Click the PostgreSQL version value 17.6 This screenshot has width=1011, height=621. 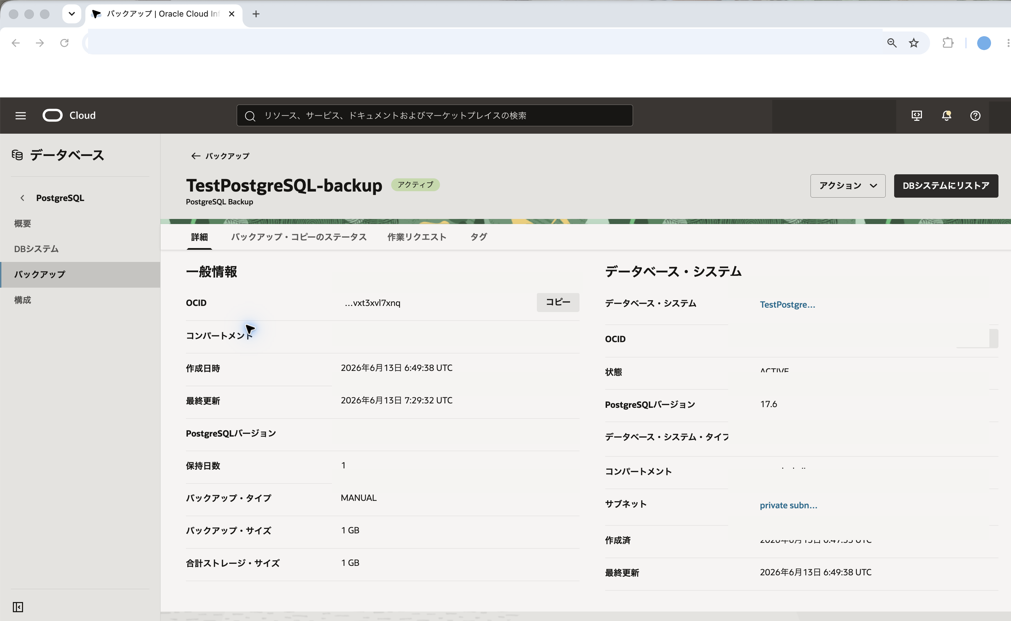pos(768,404)
